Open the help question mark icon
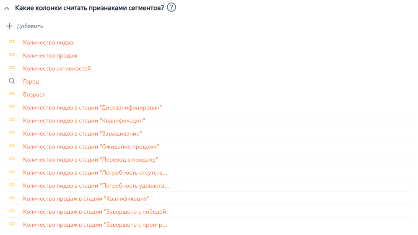 point(171,7)
